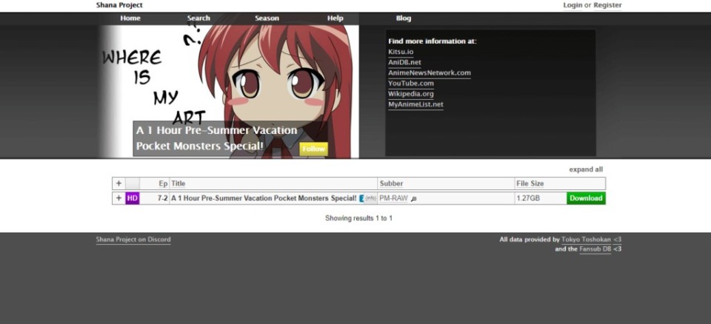Open the Tokyo Toshokan footer link
This screenshot has height=324, width=711.
click(586, 240)
